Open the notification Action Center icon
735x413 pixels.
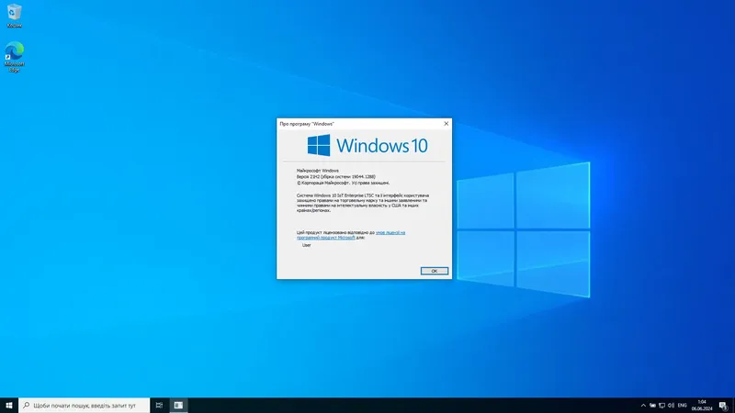point(723,406)
